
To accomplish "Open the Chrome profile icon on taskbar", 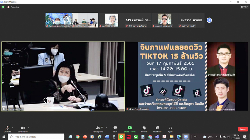I will pos(150,137).
